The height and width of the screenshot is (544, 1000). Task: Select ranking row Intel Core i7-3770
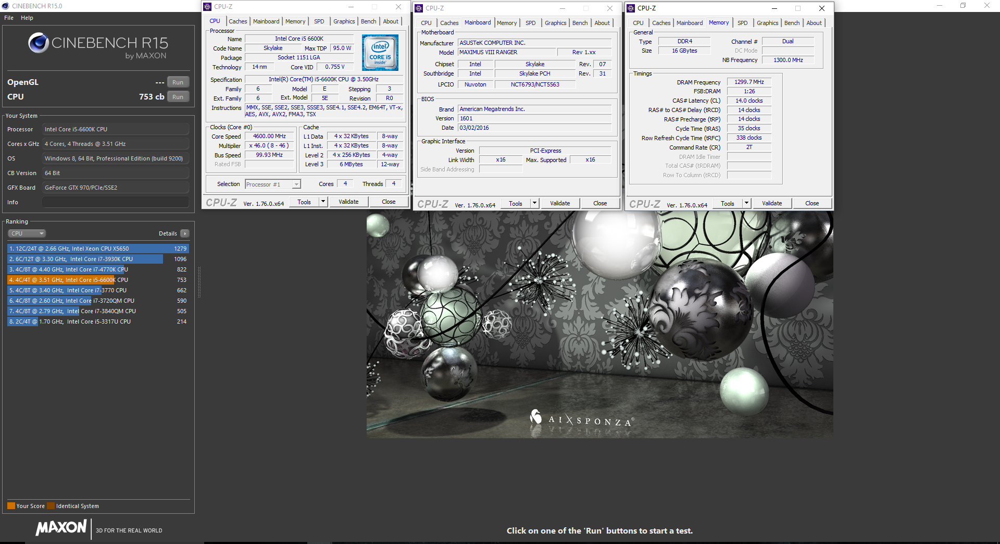point(98,290)
